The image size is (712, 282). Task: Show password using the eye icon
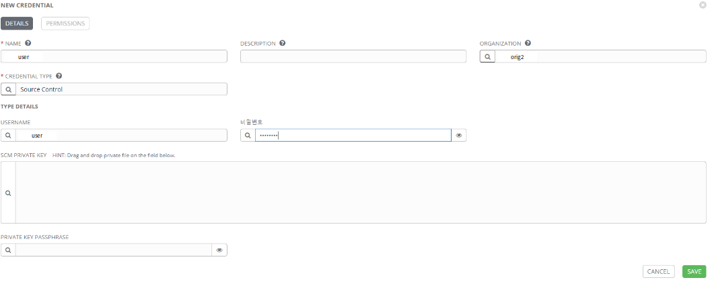pos(458,136)
